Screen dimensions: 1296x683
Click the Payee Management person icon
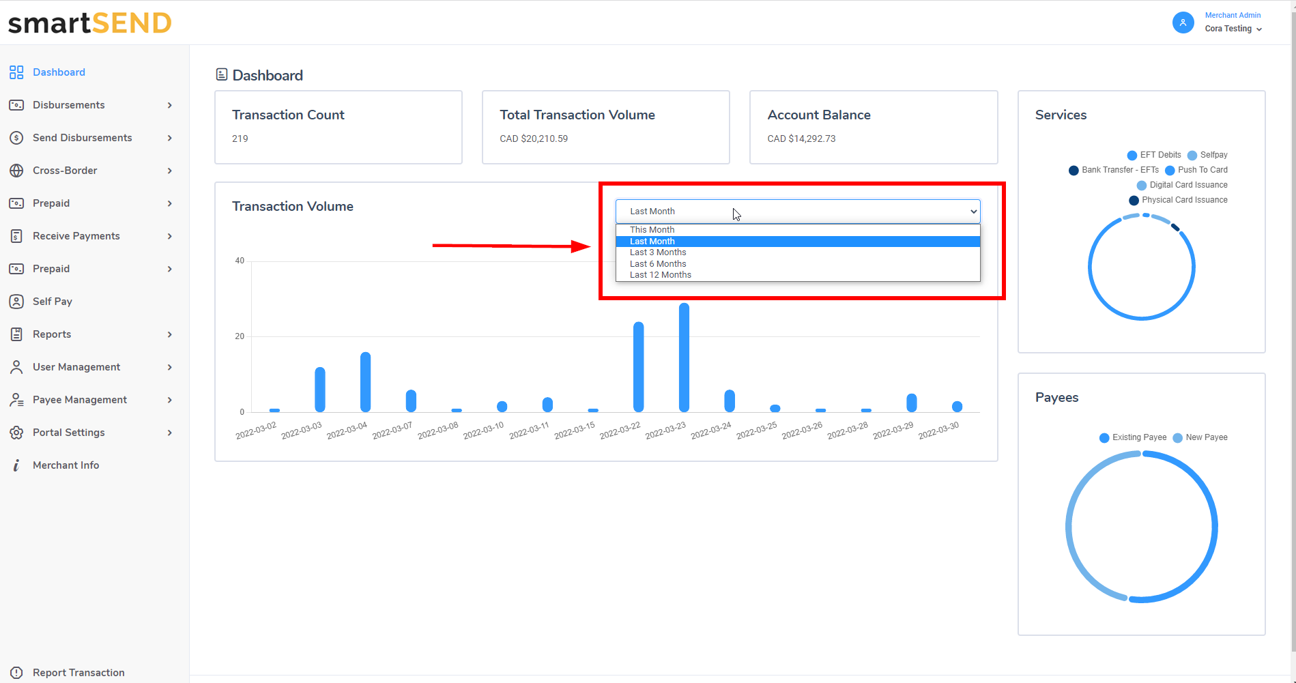coord(16,400)
